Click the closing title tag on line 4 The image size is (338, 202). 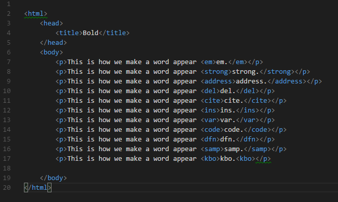(x=114, y=33)
